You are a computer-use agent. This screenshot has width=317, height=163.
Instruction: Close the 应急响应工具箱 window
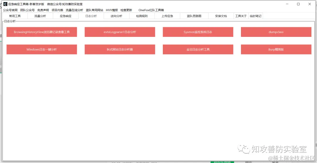(x=310, y=4)
